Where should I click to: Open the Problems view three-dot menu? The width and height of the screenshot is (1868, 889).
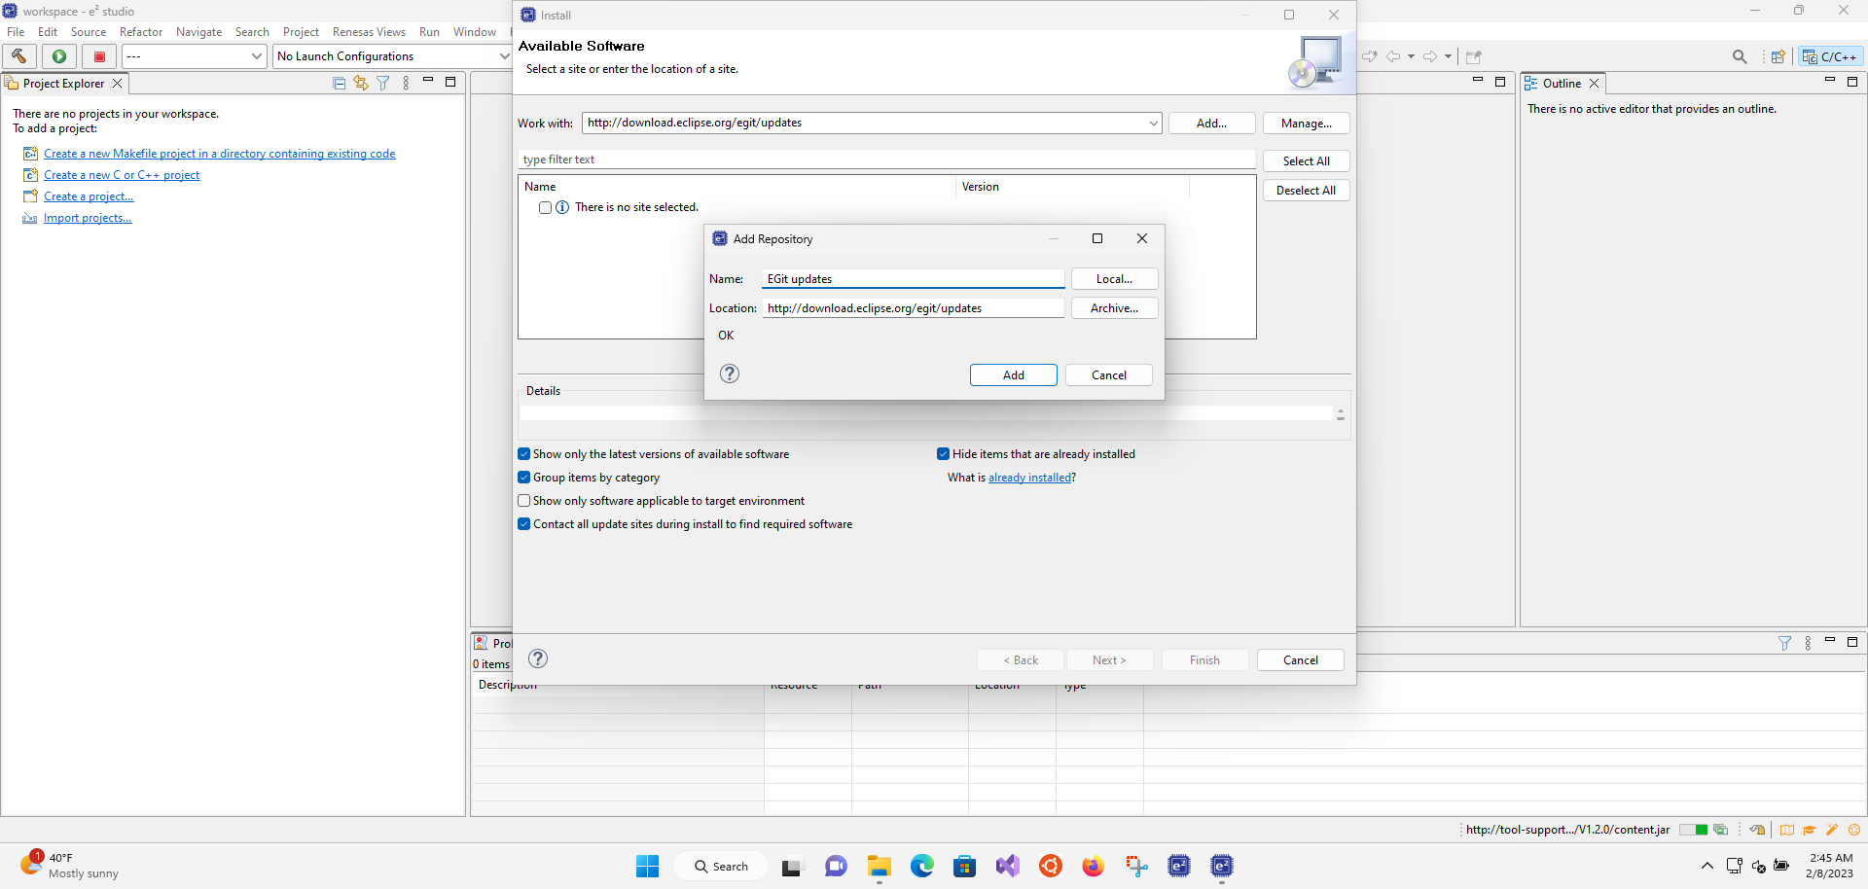coord(1808,643)
